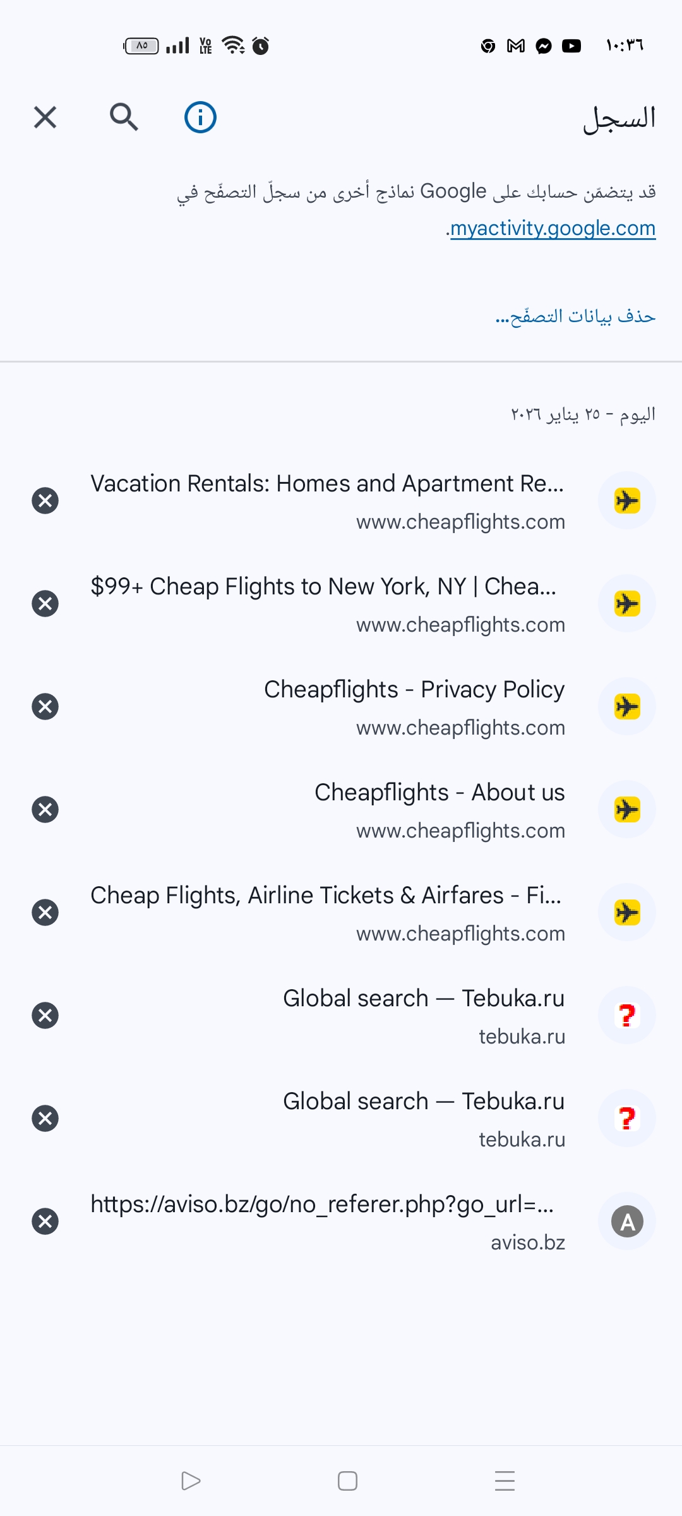Remove Cheap Flights Airline Tickets entry

coord(45,913)
